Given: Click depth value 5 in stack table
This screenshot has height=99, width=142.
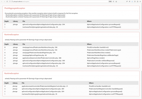Looking at the screenshot, I should click(5, 55).
